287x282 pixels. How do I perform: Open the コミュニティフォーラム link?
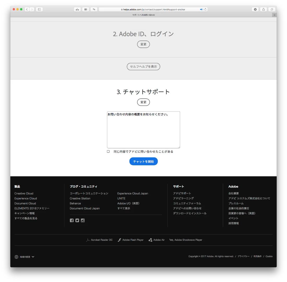(x=187, y=203)
